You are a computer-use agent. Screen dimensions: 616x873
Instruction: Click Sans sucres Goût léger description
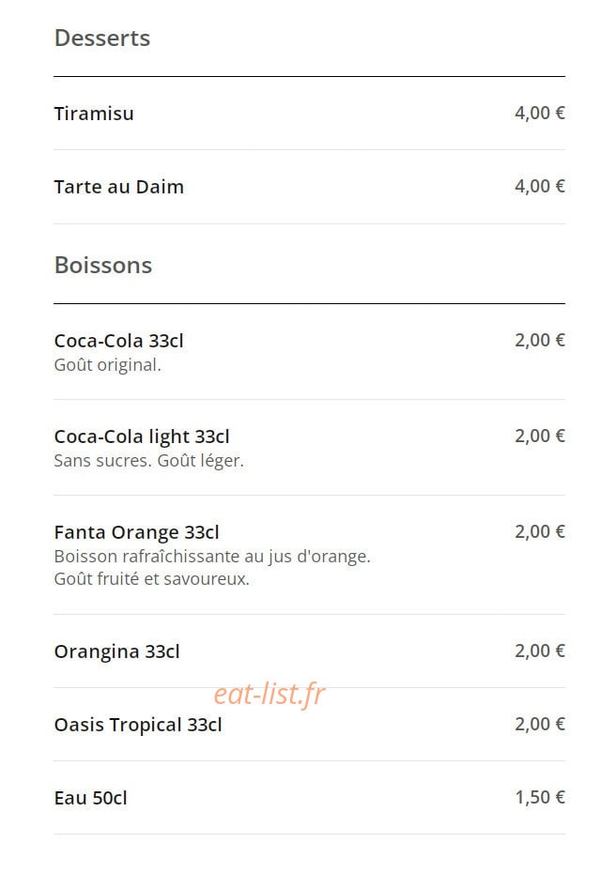148,461
